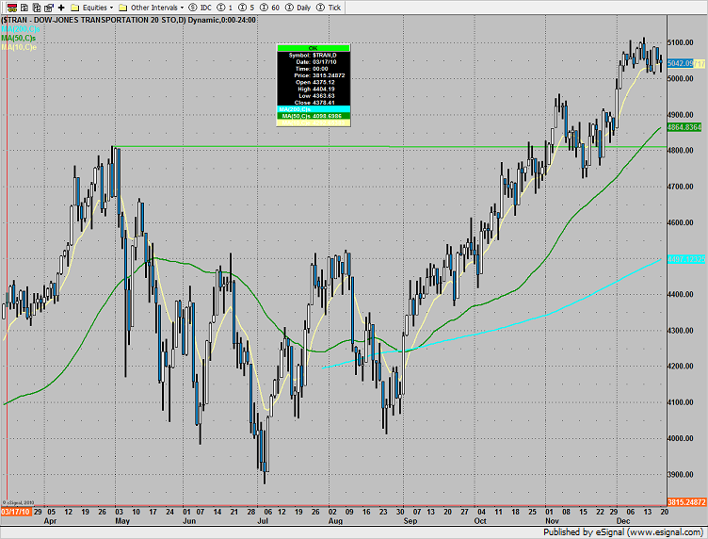
Task: Switch to 5 minute interval
Action: click(247, 8)
